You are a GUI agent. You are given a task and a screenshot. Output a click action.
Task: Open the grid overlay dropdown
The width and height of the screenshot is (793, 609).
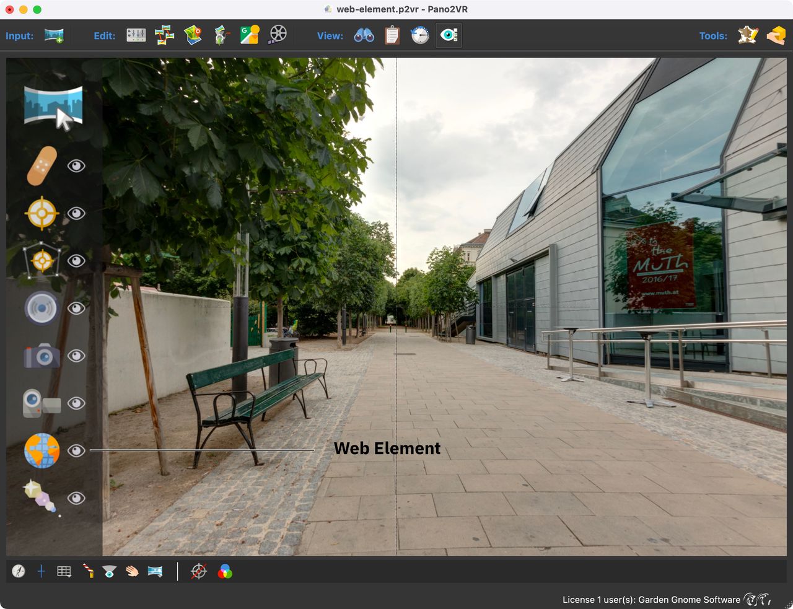tap(64, 571)
